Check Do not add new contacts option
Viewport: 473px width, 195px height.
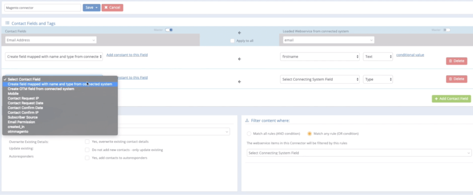point(87,149)
